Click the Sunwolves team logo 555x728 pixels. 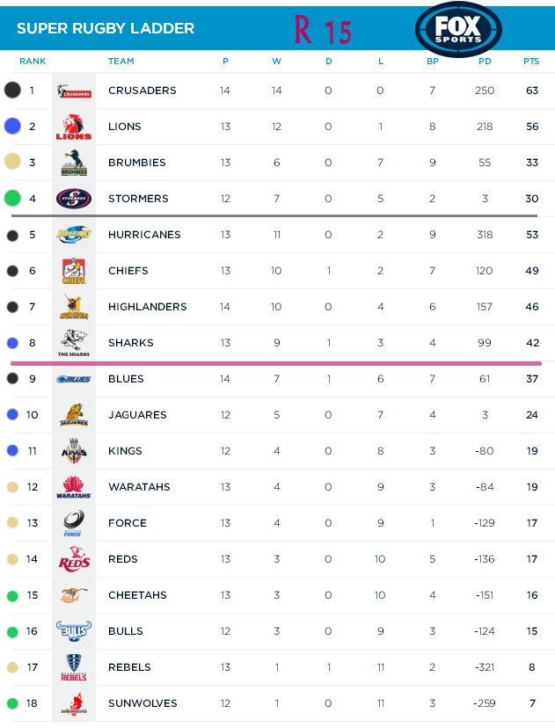click(x=74, y=703)
